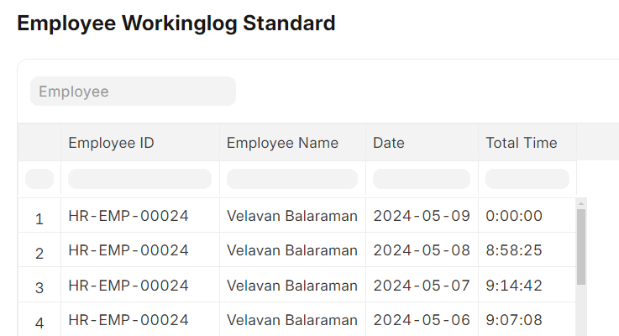Screen dimensions: 619x336
Task: Focus the Employee Name column filter box
Action: coord(292,179)
